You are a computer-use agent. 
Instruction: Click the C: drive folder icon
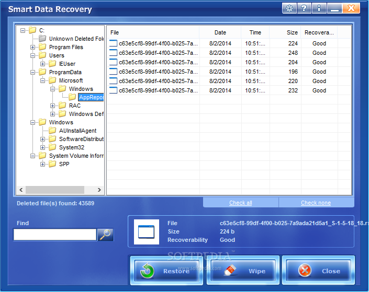point(32,30)
